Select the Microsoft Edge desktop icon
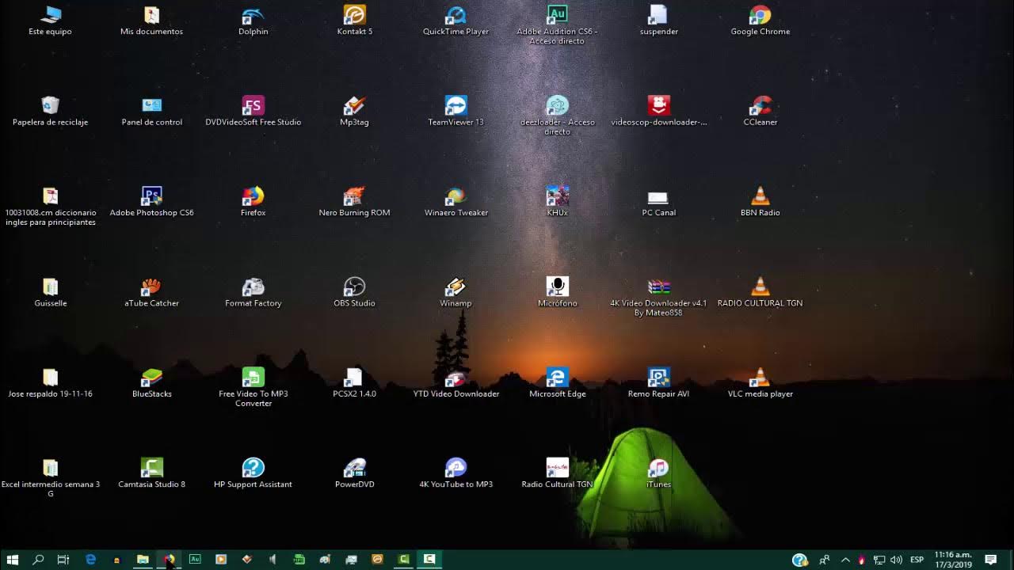This screenshot has width=1014, height=570. point(557,382)
